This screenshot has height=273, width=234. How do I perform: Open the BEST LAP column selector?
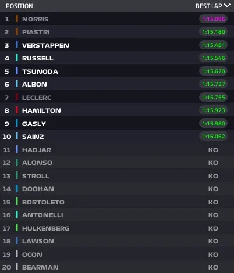(x=213, y=6)
